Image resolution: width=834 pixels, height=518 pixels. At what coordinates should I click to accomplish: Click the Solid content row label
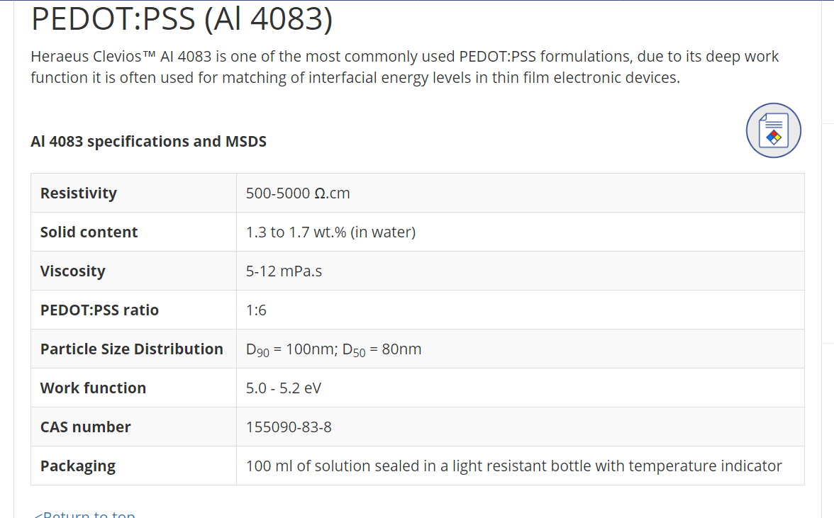(89, 232)
